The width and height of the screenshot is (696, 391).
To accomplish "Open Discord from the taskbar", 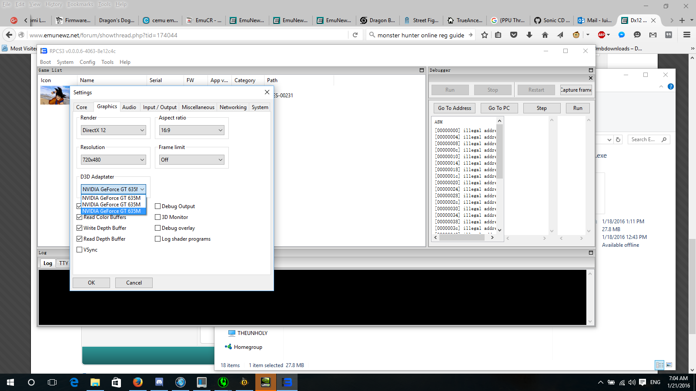I will 159,382.
